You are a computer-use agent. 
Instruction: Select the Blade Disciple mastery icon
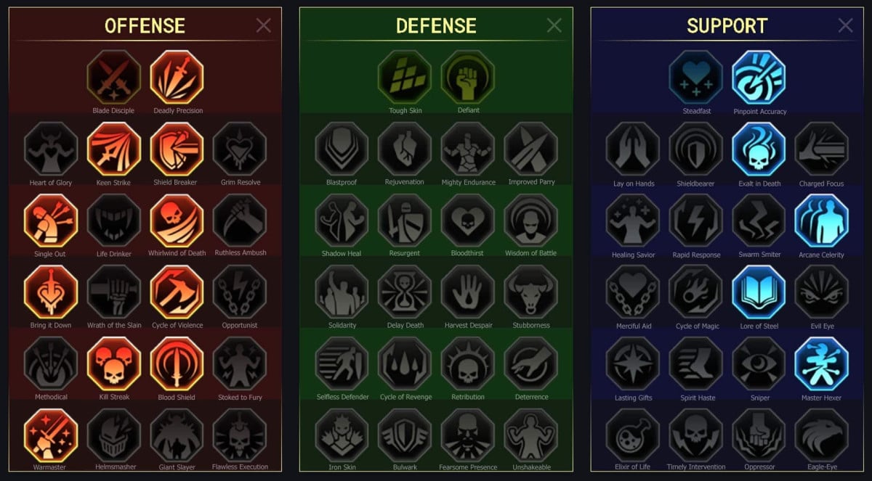pyautogui.click(x=114, y=77)
